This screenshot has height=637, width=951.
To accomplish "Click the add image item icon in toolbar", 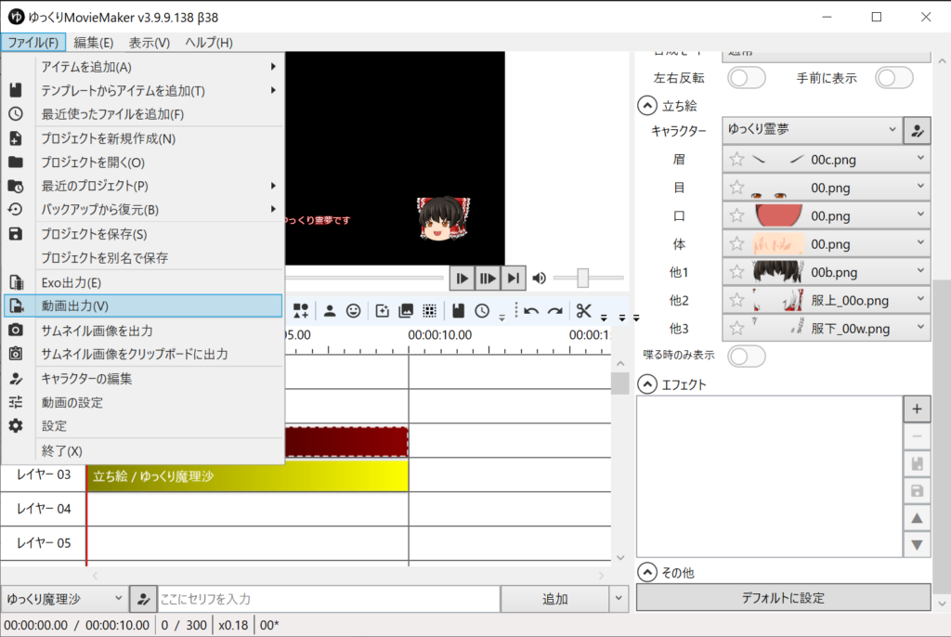I will pos(406,311).
